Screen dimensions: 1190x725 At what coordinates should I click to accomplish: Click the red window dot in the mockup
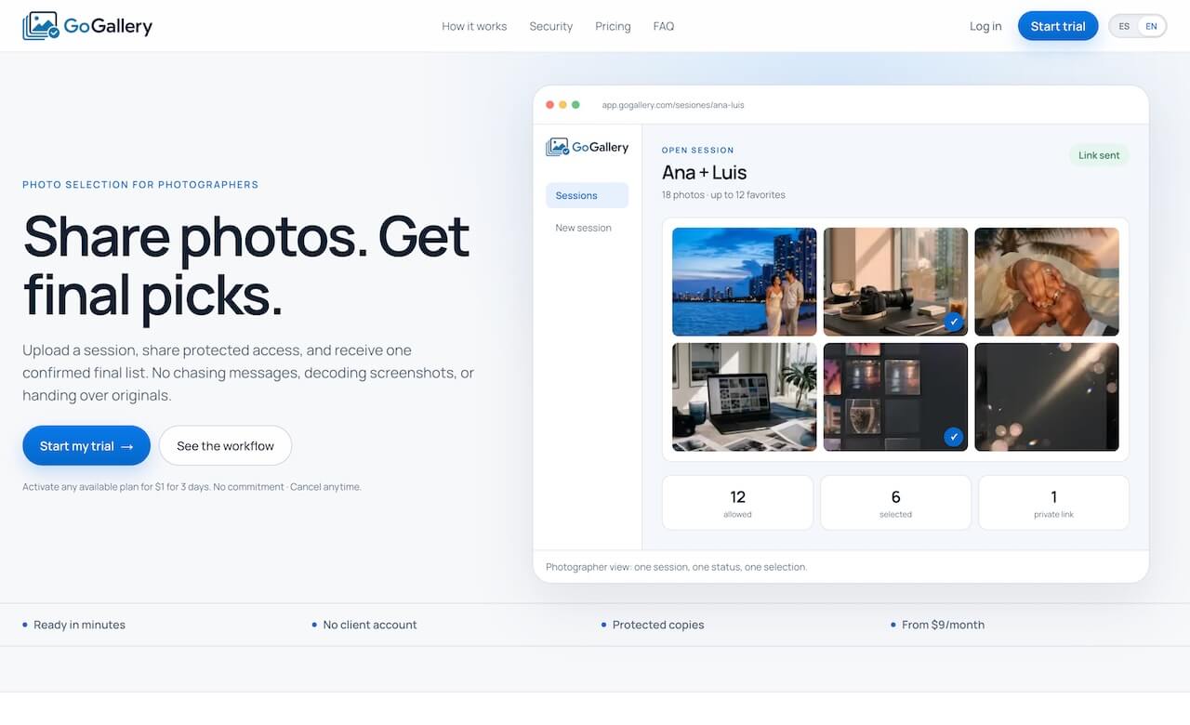click(549, 105)
